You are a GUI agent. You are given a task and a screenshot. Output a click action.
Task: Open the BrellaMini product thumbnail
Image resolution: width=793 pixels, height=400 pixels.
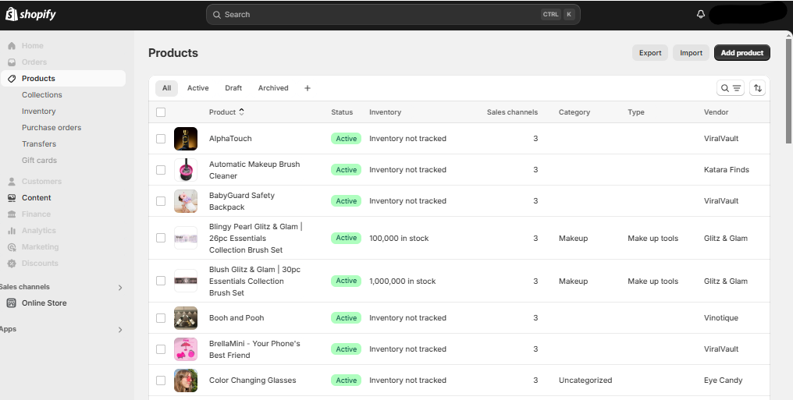click(x=186, y=349)
